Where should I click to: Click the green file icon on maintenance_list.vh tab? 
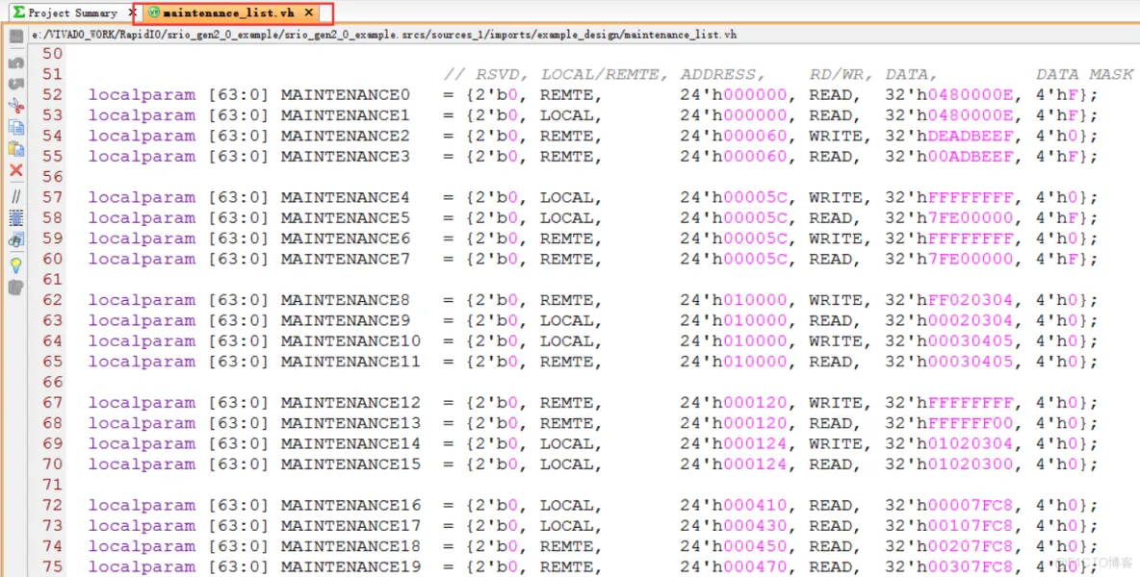[x=153, y=13]
